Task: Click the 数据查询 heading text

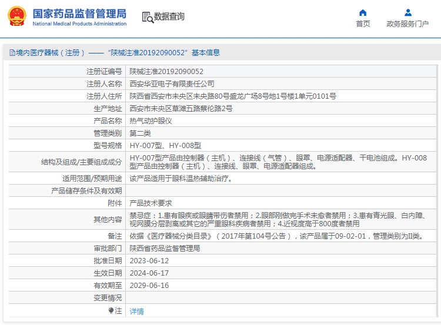Action: point(169,16)
